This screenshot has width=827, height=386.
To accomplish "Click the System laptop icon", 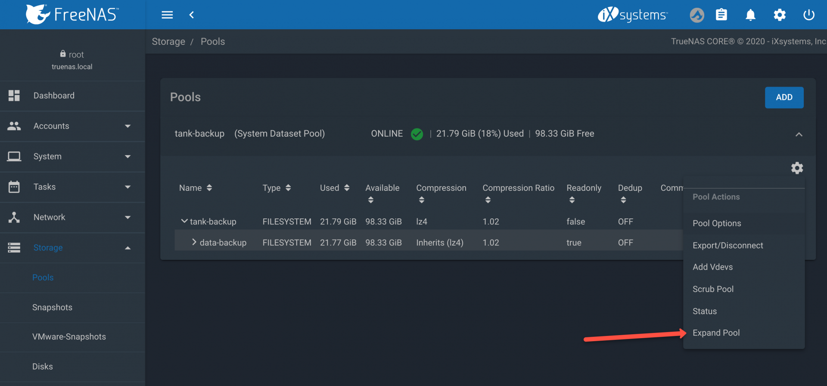I will click(x=14, y=156).
